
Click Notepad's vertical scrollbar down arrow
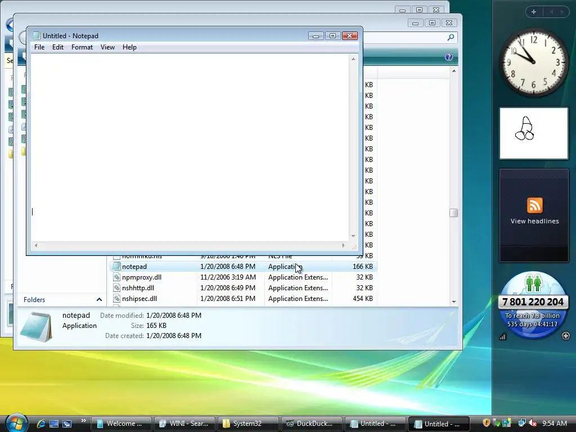point(353,236)
